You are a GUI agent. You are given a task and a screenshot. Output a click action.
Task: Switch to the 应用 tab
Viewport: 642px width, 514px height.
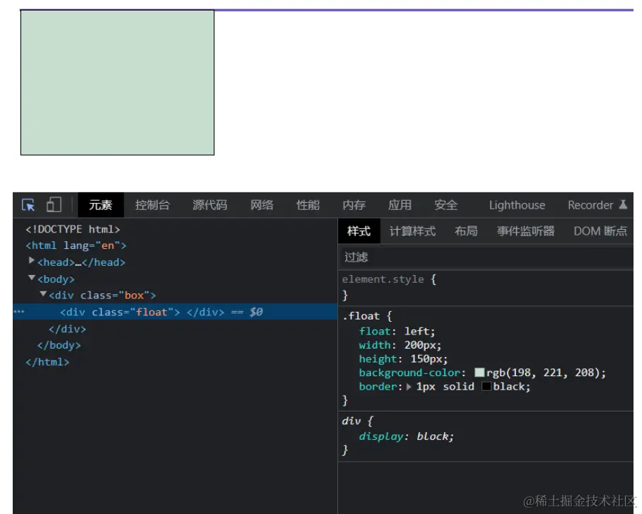[x=399, y=205]
